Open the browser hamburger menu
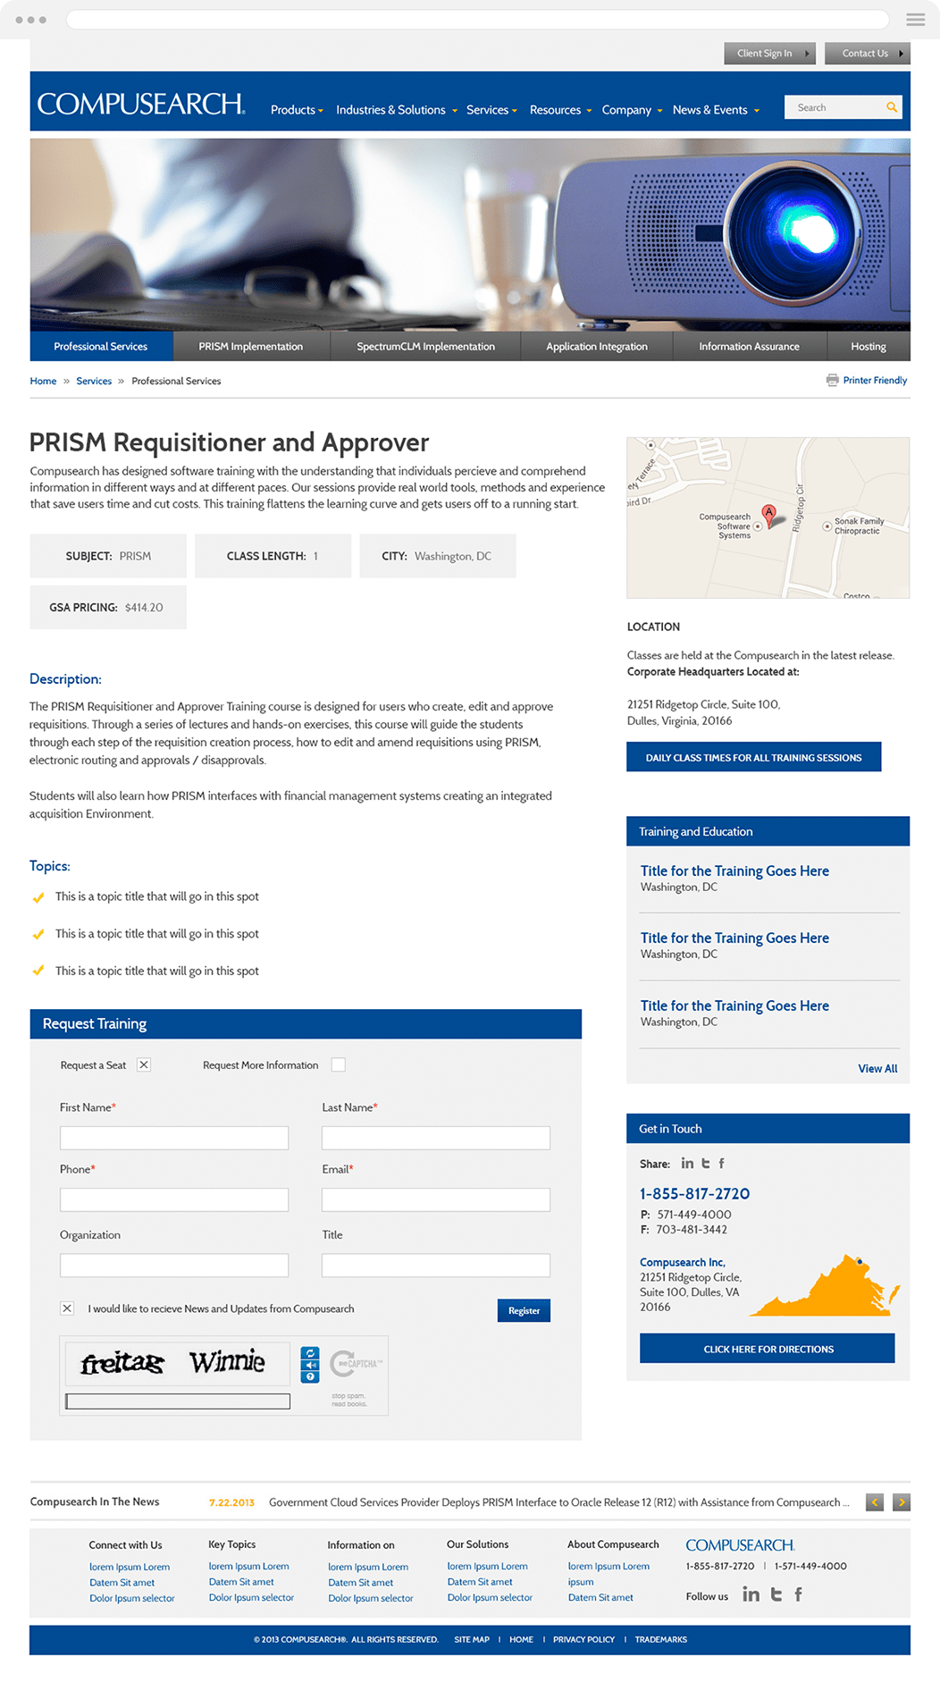940x1691 pixels. pos(915,19)
